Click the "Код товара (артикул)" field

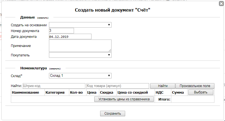coord(118,86)
